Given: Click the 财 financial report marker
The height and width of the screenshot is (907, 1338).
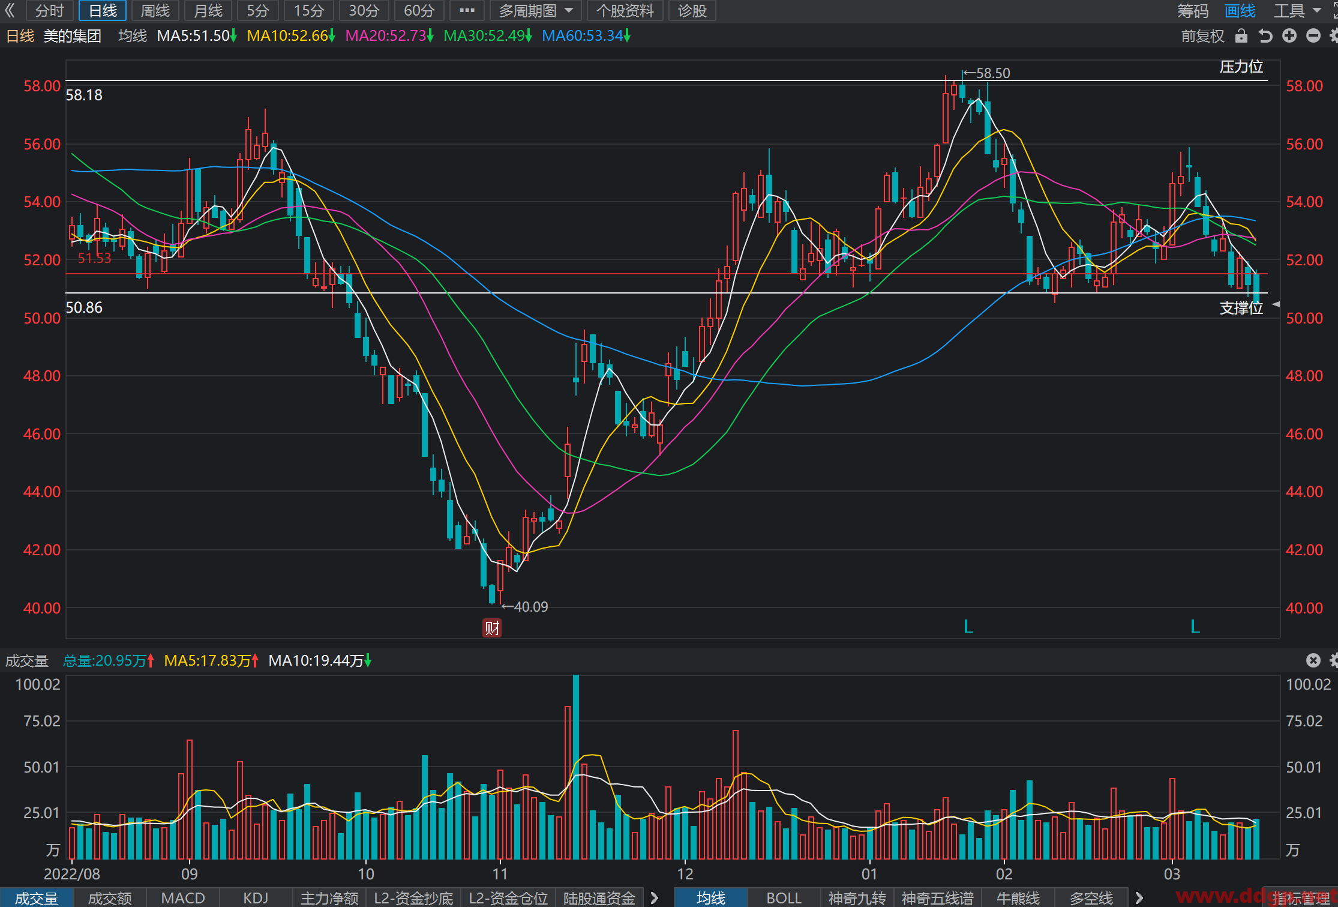Looking at the screenshot, I should 492,628.
